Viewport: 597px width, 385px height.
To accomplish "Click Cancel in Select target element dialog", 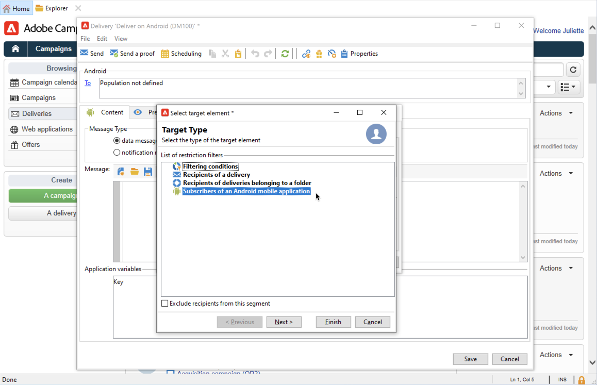I will [372, 322].
